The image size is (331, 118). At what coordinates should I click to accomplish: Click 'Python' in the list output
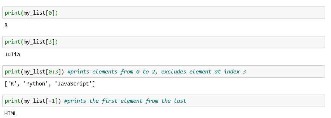34,84
